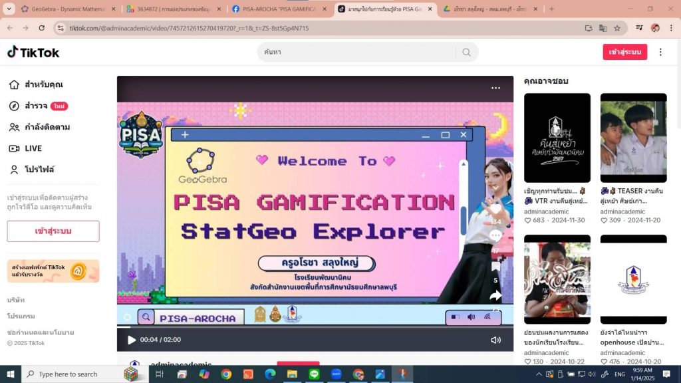Screen dimensions: 681x383
Task: Open Google Chrome from the taskbar
Action: coord(226,374)
